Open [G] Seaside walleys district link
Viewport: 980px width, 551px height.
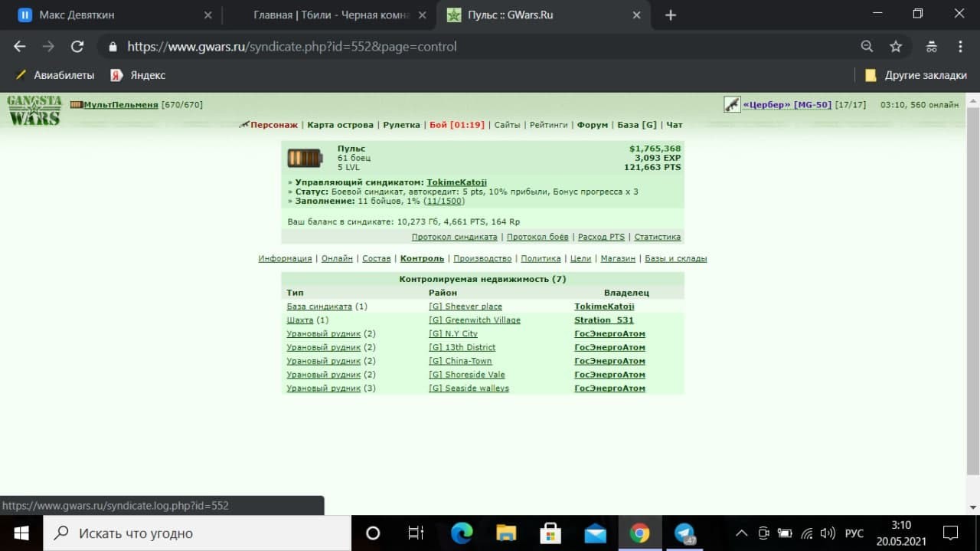tap(469, 389)
